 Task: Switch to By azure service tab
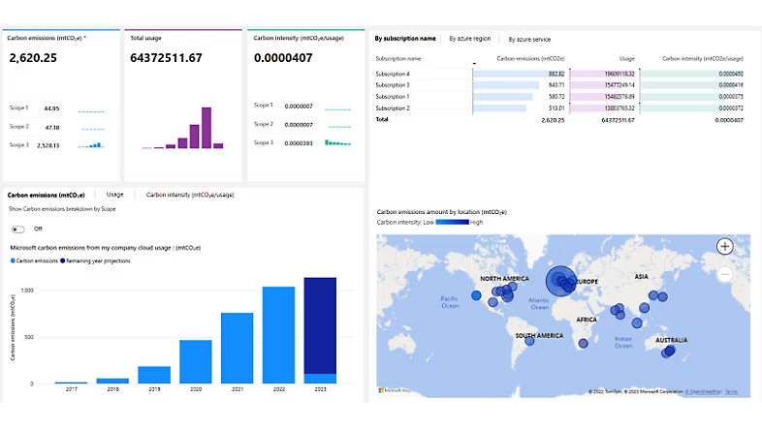click(529, 39)
